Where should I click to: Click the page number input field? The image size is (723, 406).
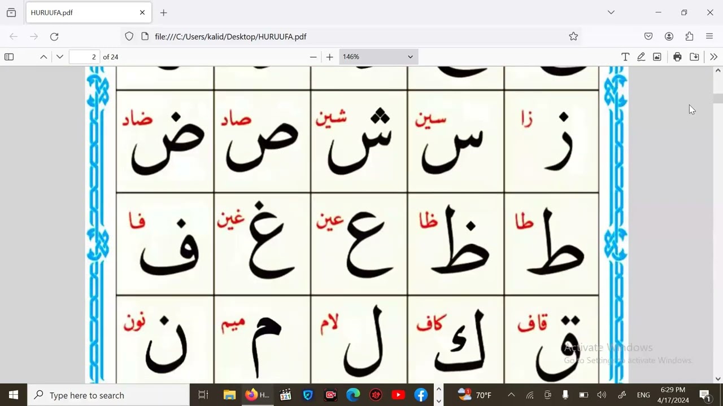[x=85, y=57]
